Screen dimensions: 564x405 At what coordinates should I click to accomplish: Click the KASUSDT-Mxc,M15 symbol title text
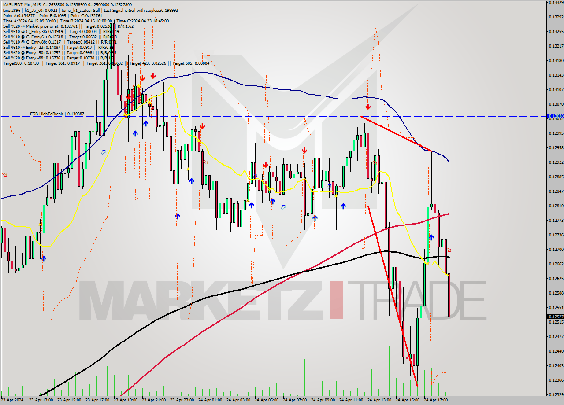pos(21,4)
